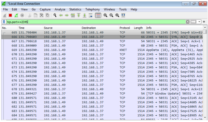The image size is (208, 122).
Task: Select packet number 667
Action: click(102, 41)
